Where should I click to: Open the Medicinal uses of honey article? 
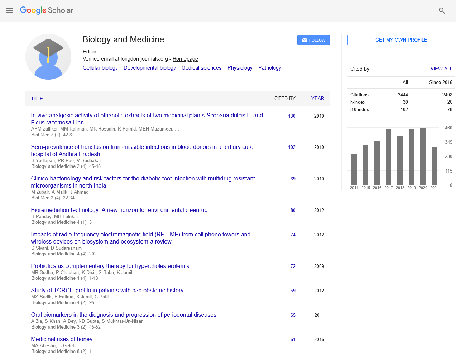(x=62, y=339)
